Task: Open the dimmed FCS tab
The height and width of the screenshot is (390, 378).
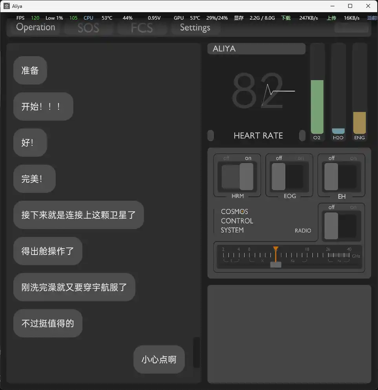Action: (142, 28)
